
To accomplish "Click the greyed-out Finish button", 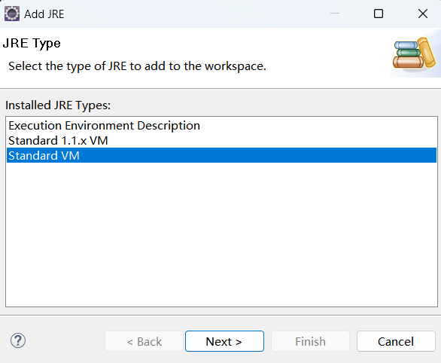I will tap(310, 341).
